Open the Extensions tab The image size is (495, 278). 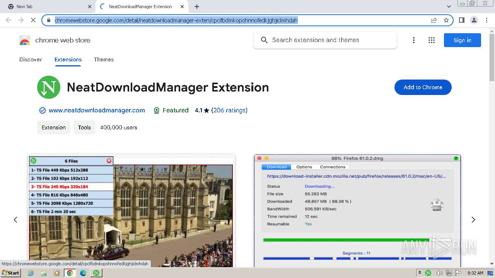(68, 59)
